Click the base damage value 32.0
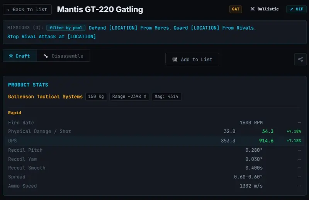 [229, 131]
